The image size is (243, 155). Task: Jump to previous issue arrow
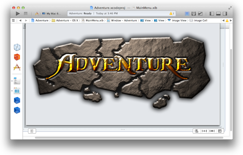tap(223, 20)
